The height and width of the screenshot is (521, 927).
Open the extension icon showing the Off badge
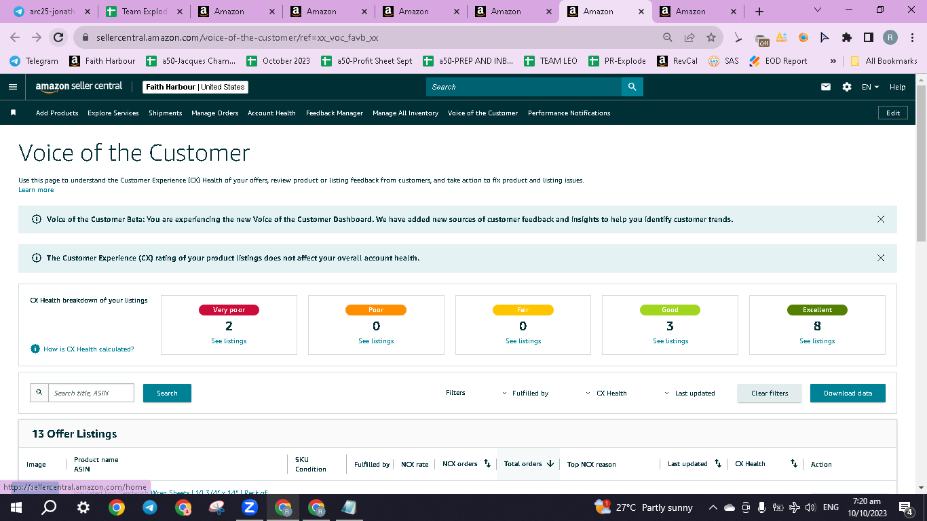tap(761, 39)
